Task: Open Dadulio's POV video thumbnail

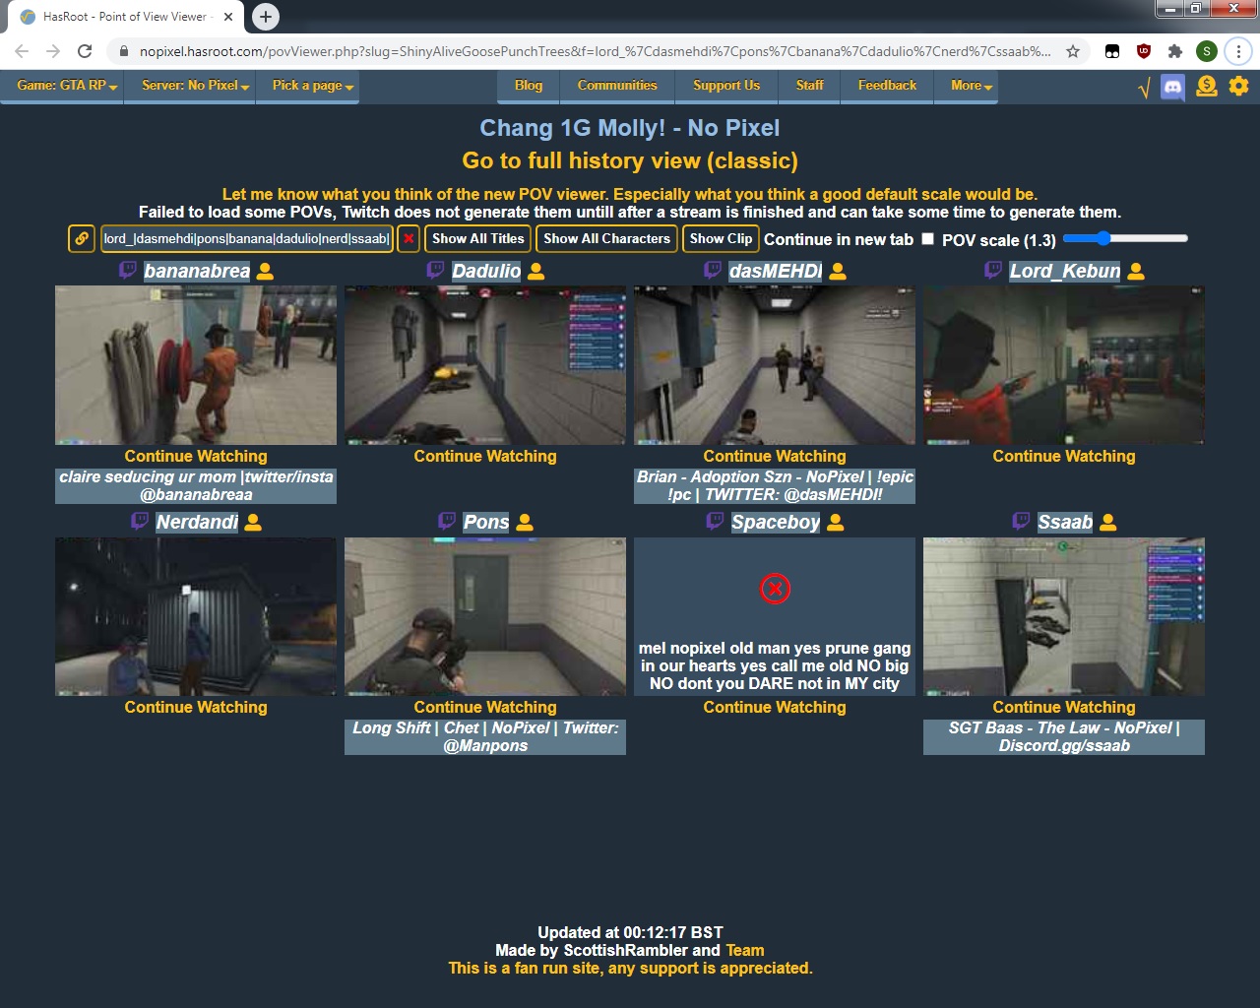Action: 485,365
